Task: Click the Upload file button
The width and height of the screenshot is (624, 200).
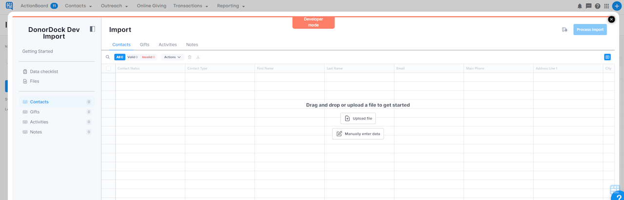Action: click(x=358, y=119)
